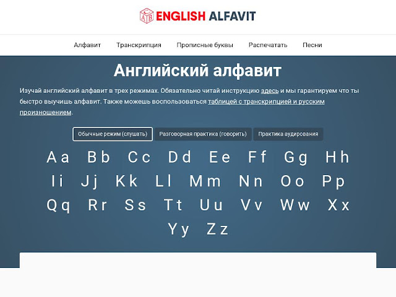The image size is (396, 297).
Task: Play the letter H h
Action: tap(337, 157)
